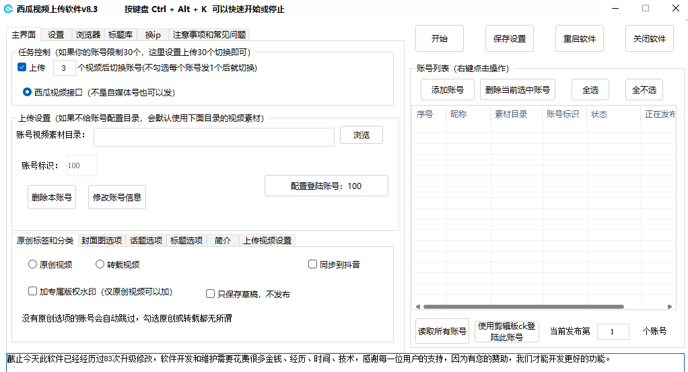Select the 转载视频 radio button
The height and width of the screenshot is (372, 688).
pos(100,264)
